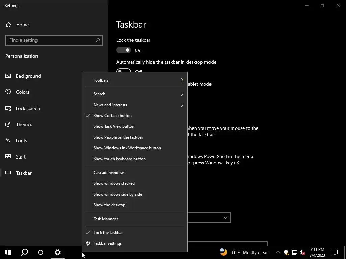Enable Show People on the taskbar
Viewport: 346px width, 259px height.
coord(134,137)
